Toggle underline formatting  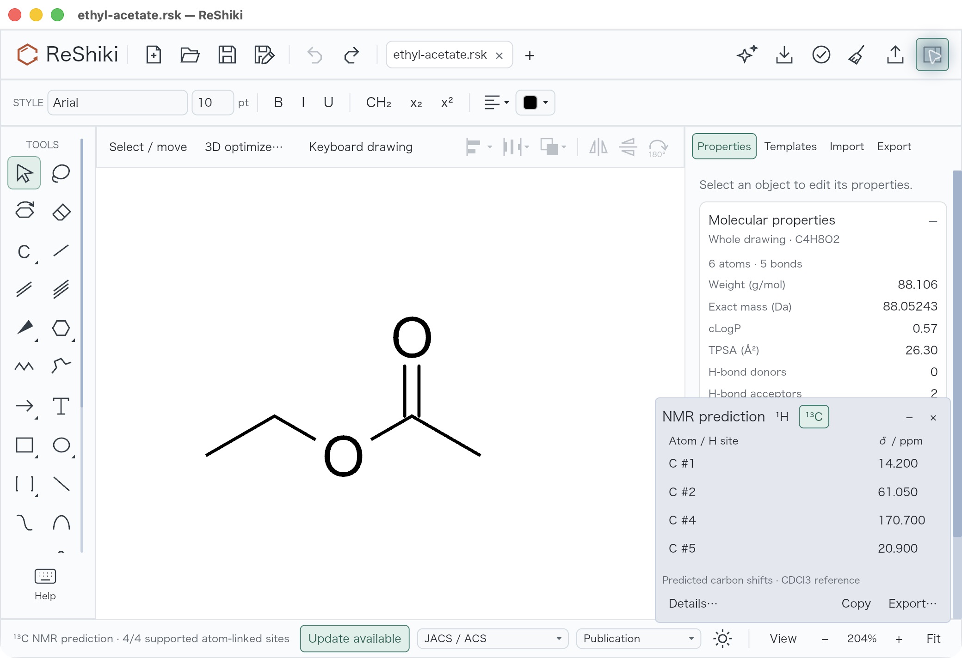click(x=328, y=103)
